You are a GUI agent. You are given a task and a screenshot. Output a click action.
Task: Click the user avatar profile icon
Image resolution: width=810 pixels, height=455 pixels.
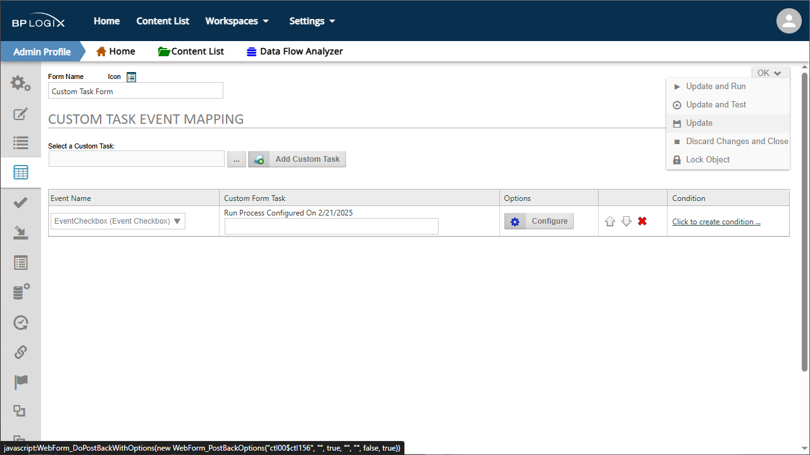click(x=788, y=21)
